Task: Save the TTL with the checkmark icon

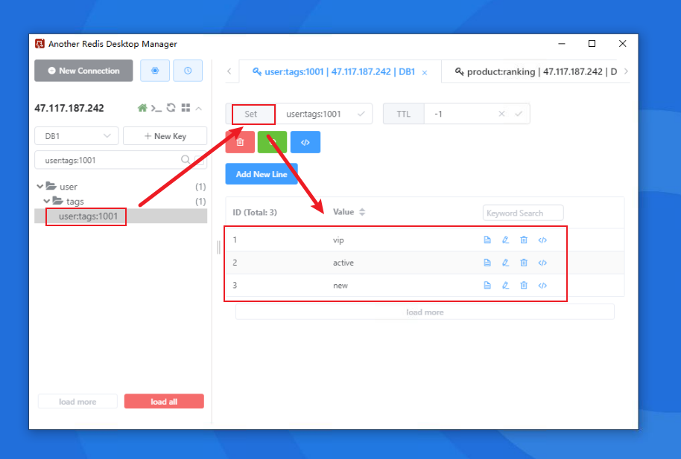Action: pyautogui.click(x=519, y=114)
